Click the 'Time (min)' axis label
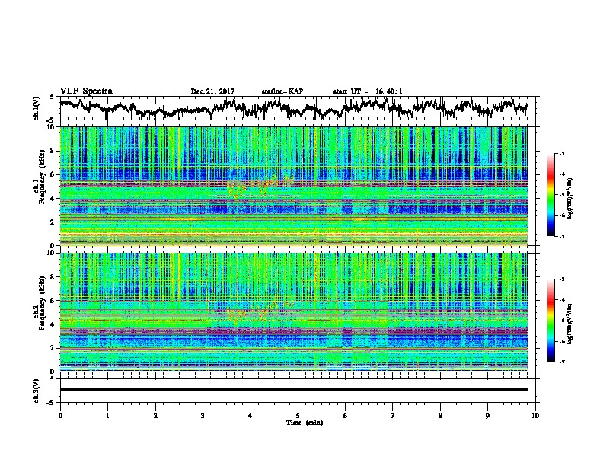This screenshot has height=466, width=603. tap(305, 423)
